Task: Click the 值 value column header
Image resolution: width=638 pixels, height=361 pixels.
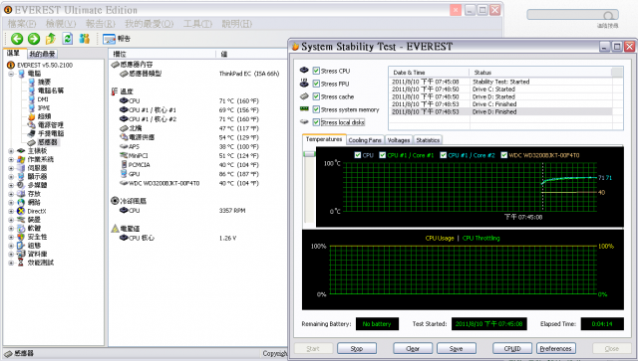Action: pyautogui.click(x=223, y=54)
